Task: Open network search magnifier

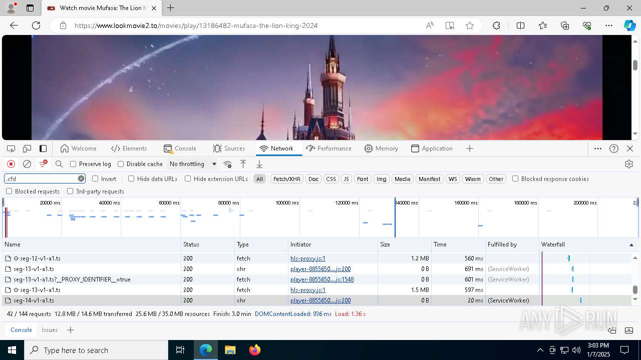Action: point(59,164)
